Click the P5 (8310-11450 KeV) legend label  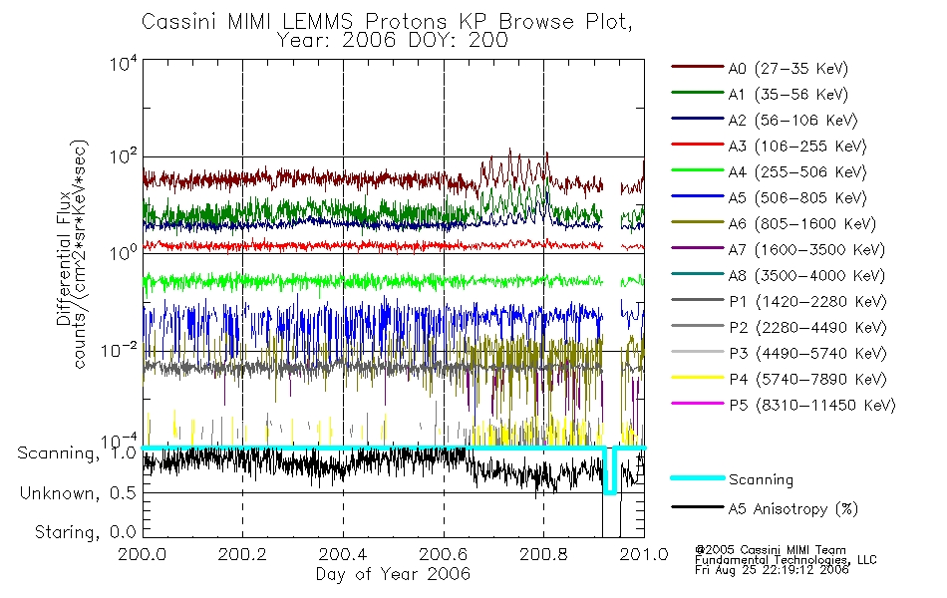click(812, 406)
